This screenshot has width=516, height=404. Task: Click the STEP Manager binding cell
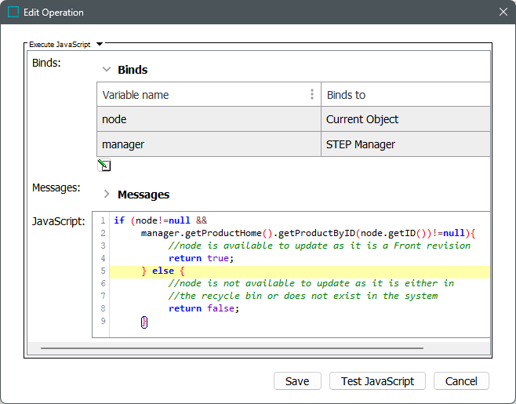pyautogui.click(x=405, y=144)
